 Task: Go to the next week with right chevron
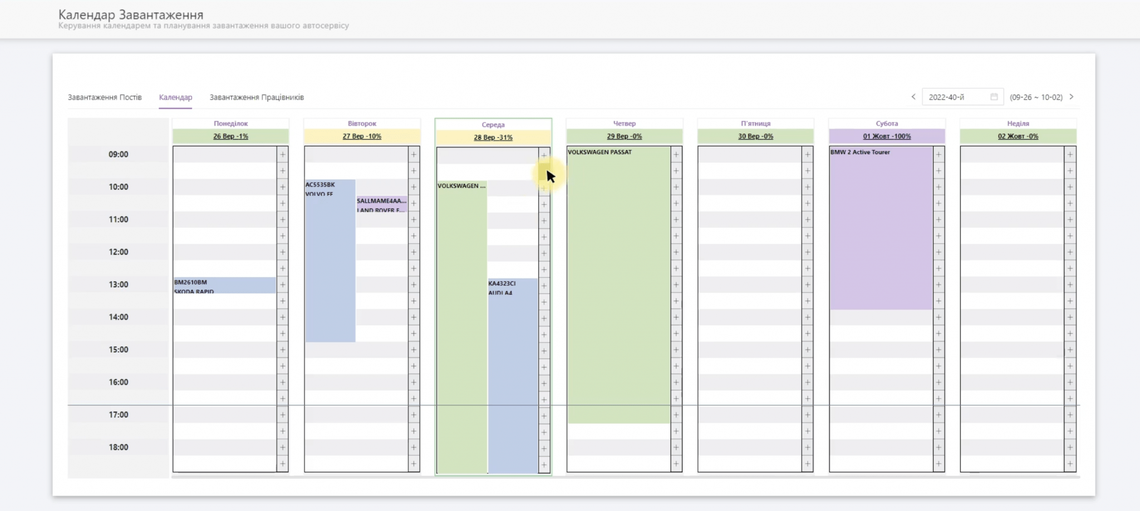[x=1072, y=97]
